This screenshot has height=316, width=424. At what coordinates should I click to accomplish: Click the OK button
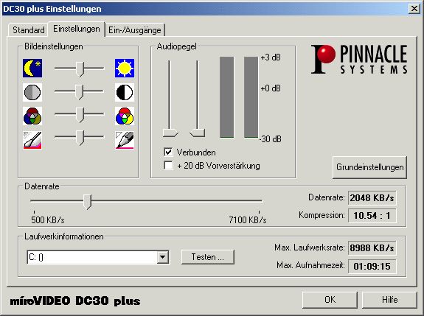[x=330, y=300]
